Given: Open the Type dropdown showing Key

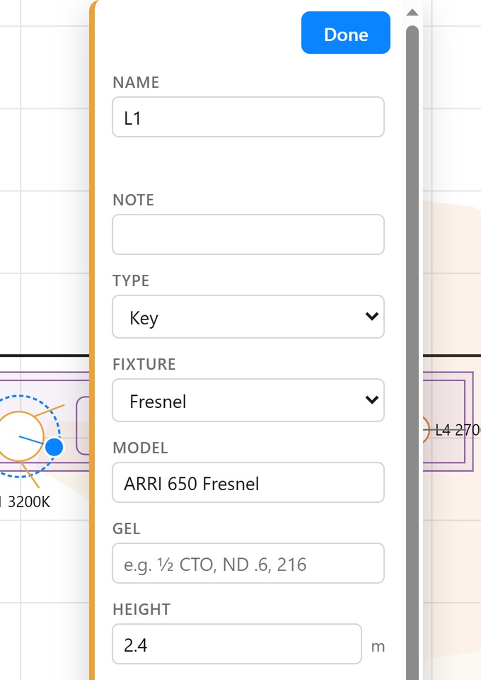Looking at the screenshot, I should pyautogui.click(x=248, y=317).
